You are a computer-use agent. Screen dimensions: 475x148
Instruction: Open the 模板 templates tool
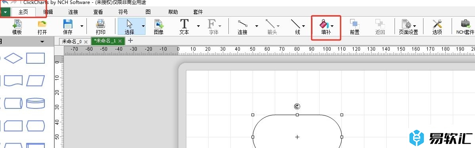[x=17, y=27]
